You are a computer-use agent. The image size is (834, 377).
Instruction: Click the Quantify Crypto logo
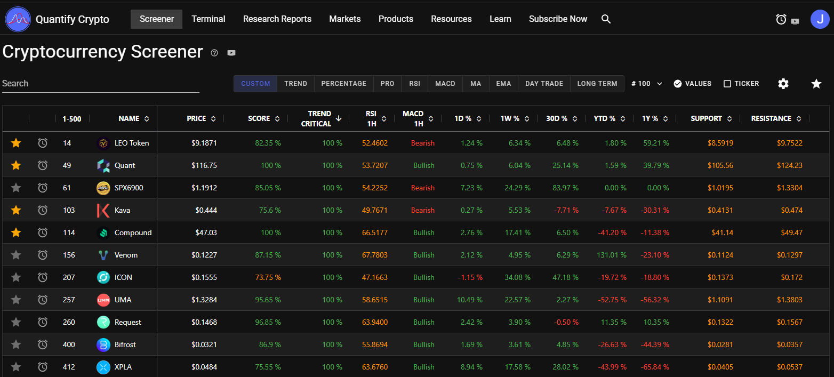pos(18,19)
